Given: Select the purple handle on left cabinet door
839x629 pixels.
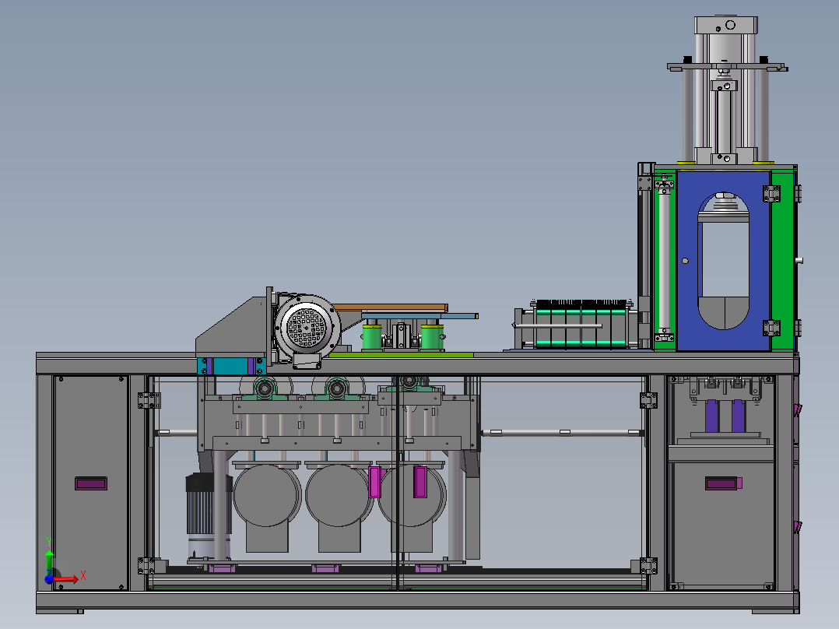Looking at the screenshot, I should (91, 483).
